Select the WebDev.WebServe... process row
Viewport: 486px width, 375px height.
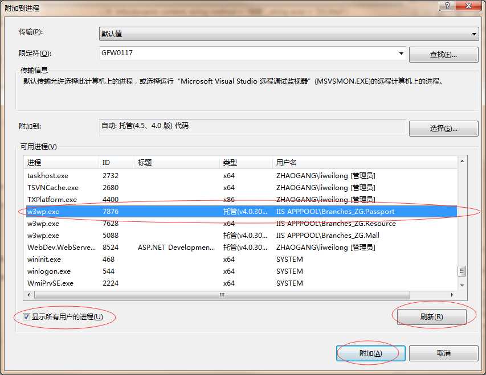[x=241, y=248]
